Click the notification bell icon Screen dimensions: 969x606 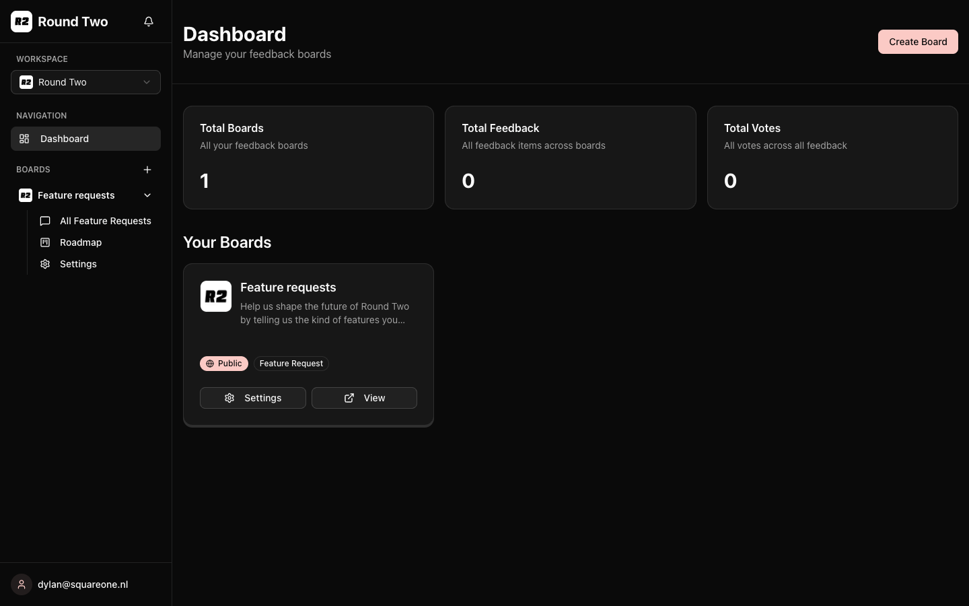(x=148, y=21)
